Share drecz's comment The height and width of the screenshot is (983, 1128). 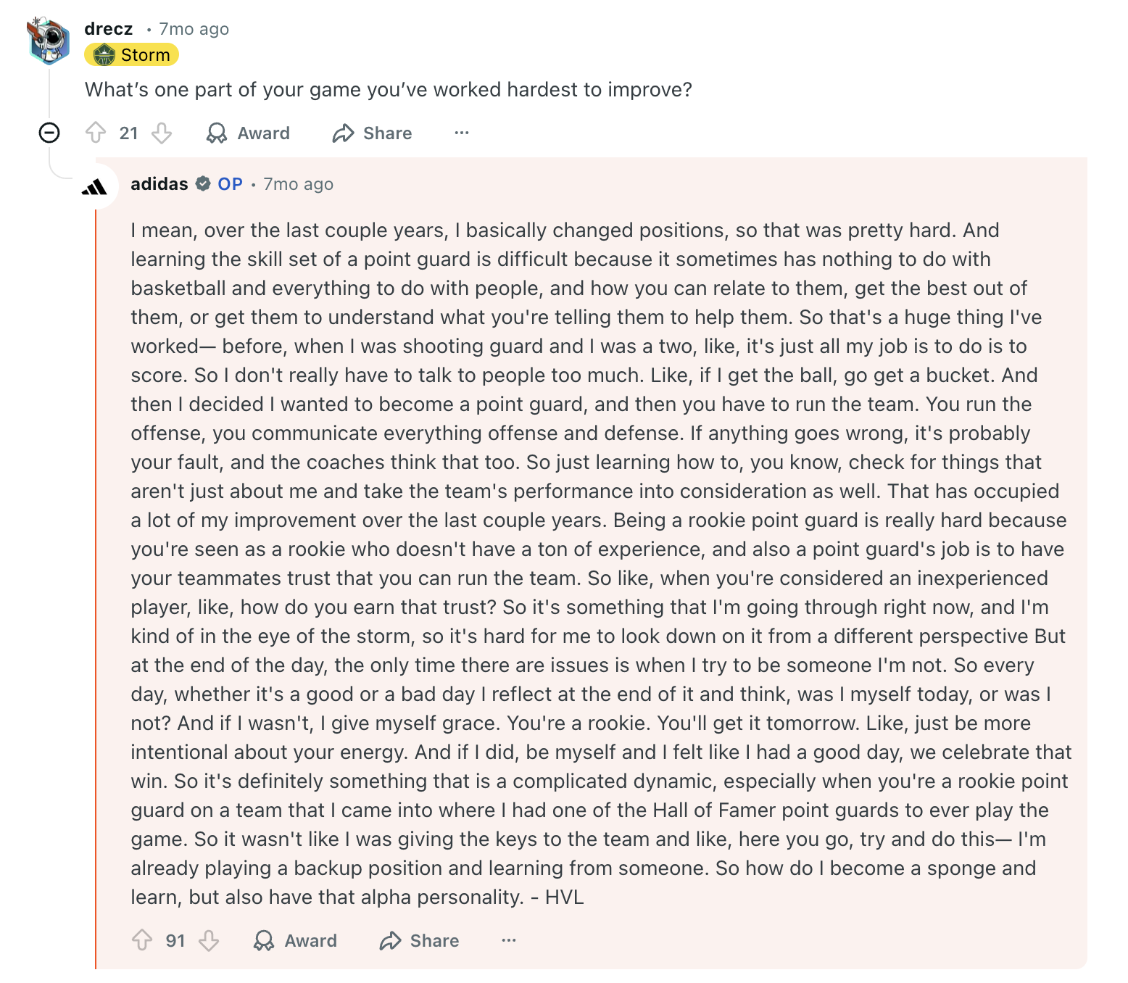coord(372,133)
